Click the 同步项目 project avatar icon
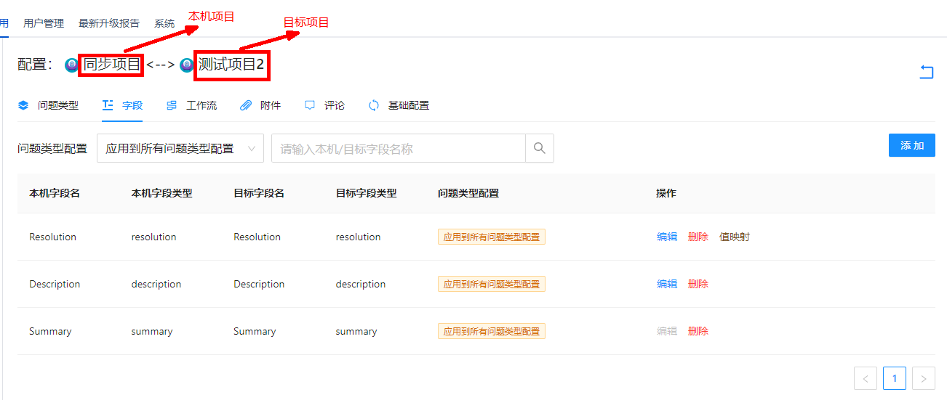Image resolution: width=947 pixels, height=400 pixels. tap(71, 65)
